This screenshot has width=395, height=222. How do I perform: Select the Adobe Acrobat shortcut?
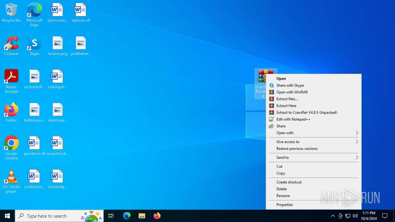click(x=11, y=81)
